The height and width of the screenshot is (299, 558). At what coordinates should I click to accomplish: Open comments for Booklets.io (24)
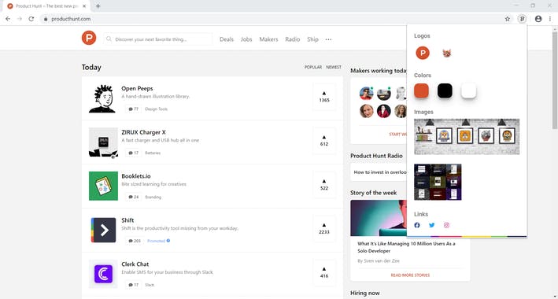134,197
